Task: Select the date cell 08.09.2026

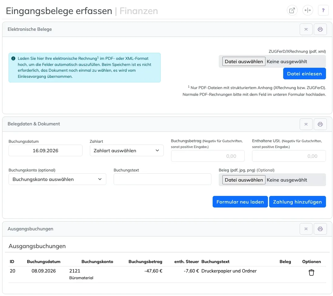Action: tap(44, 271)
